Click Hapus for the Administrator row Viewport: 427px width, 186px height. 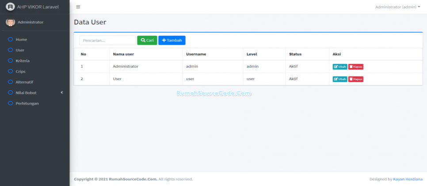pyautogui.click(x=356, y=66)
